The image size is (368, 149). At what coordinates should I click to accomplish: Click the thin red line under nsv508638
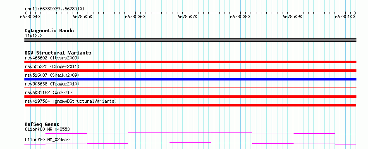190,88
